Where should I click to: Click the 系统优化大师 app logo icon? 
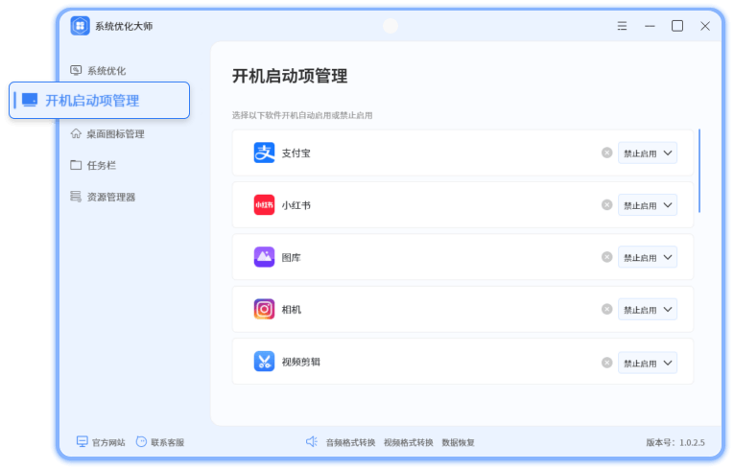click(x=80, y=26)
